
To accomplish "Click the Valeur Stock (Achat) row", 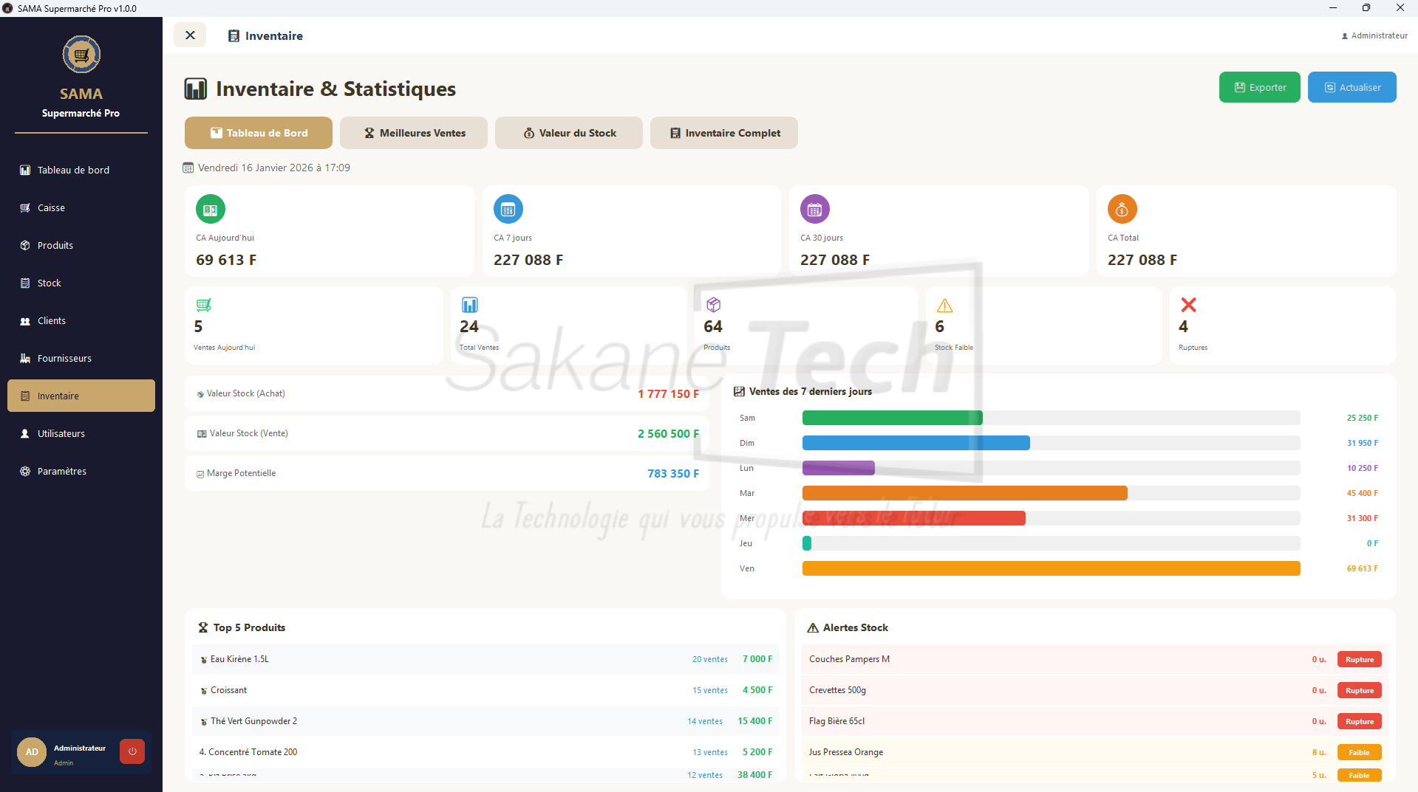I will click(x=447, y=393).
